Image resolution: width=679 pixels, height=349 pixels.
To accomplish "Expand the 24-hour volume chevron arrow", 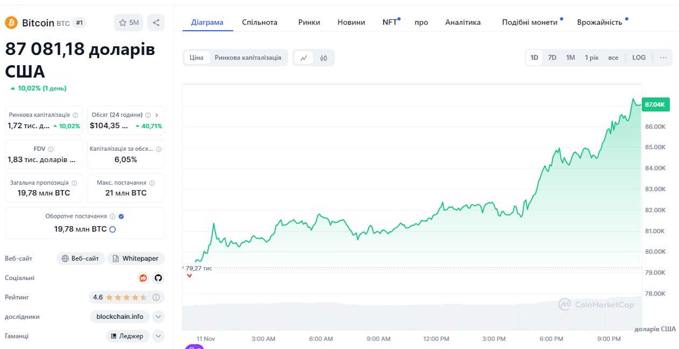I will [x=157, y=115].
